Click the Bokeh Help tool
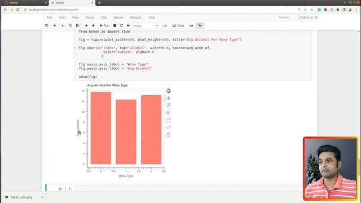The height and width of the screenshot is (203, 361). (x=168, y=135)
